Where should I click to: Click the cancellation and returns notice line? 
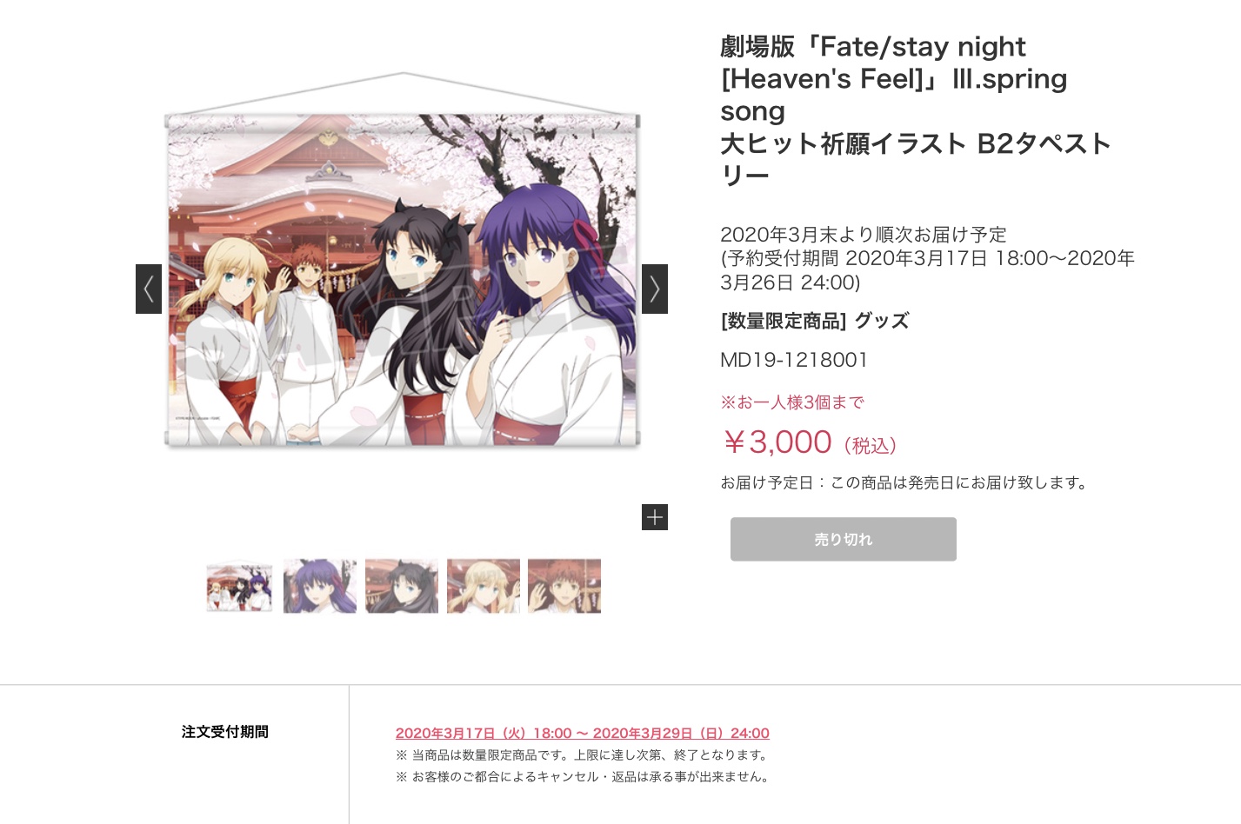[584, 777]
